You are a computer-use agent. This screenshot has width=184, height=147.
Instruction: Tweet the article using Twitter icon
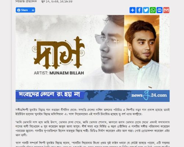pos(146,10)
